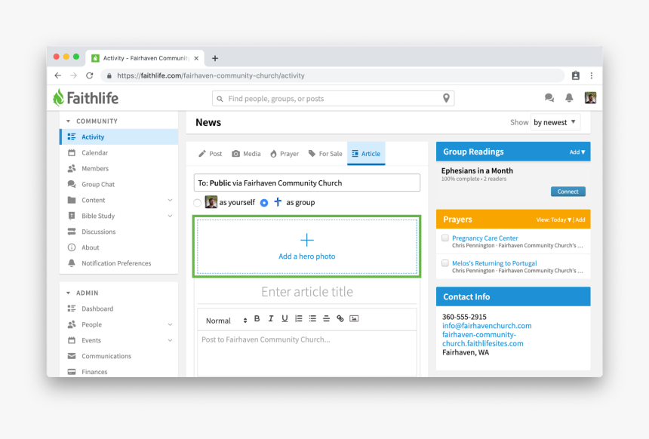Insert a bulleted list in editor

click(312, 318)
